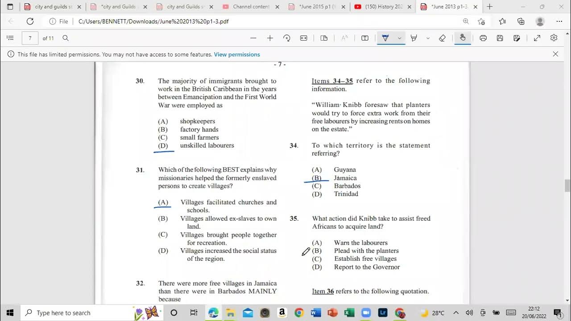Print the PDF document
The width and height of the screenshot is (571, 321).
point(483,38)
